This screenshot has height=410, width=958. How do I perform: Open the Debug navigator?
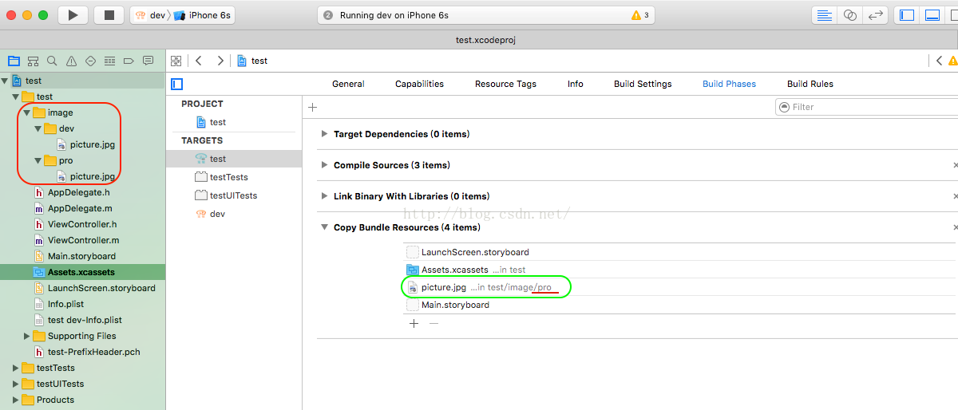pos(109,61)
